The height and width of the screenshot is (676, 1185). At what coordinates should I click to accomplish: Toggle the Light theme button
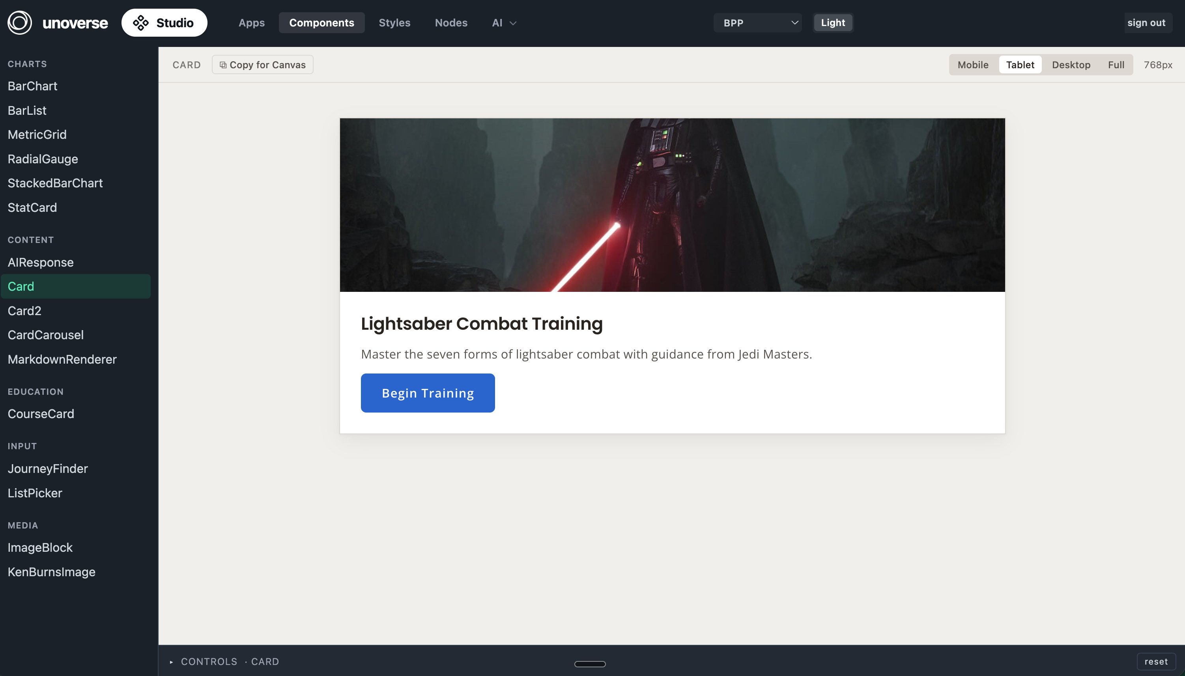pyautogui.click(x=833, y=23)
